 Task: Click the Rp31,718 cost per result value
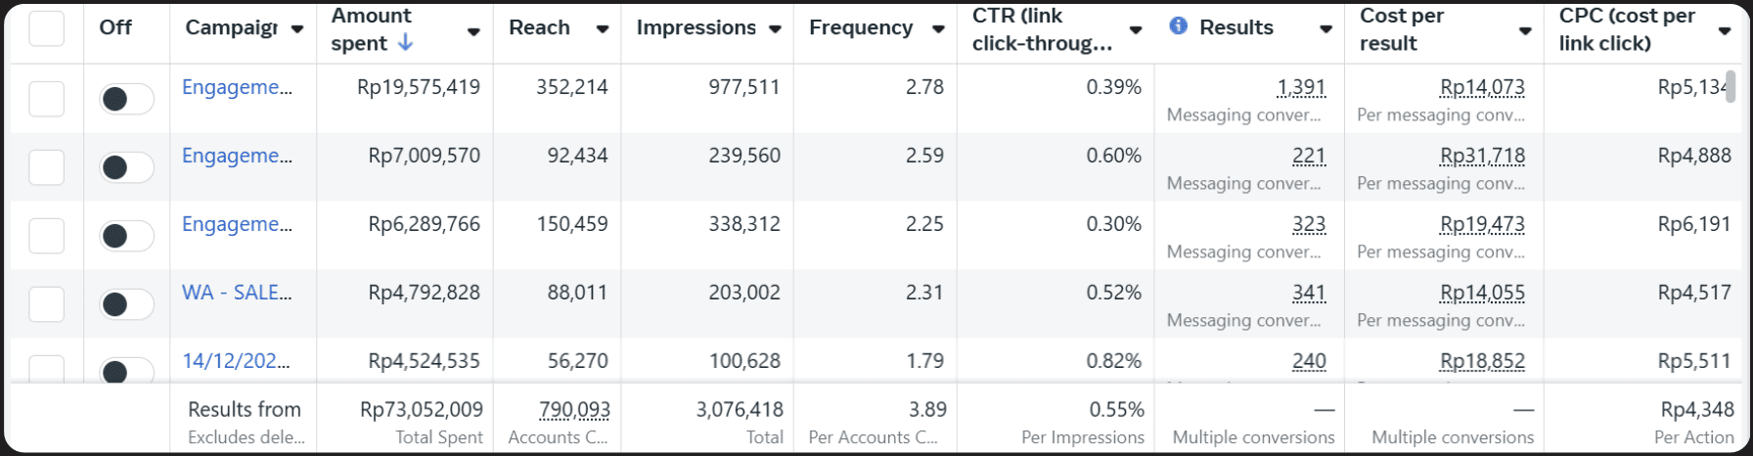1482,156
